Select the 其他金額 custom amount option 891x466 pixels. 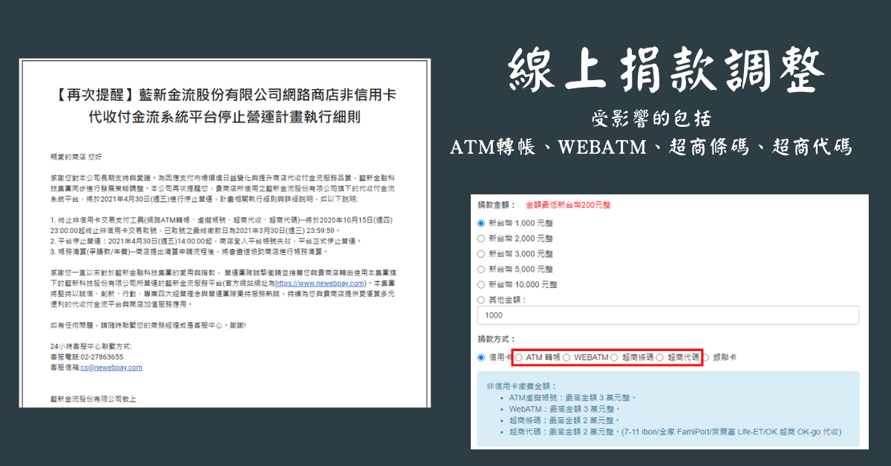(x=482, y=300)
